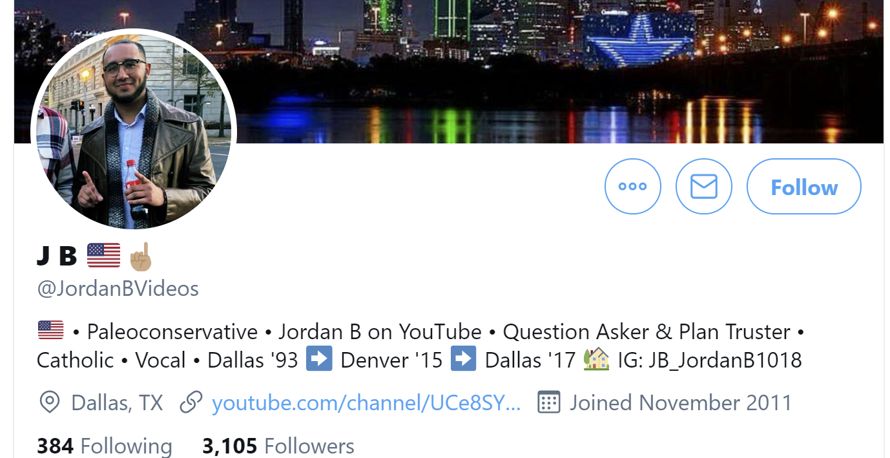The height and width of the screenshot is (458, 890).
Task: View the 384 Following list
Action: (105, 446)
